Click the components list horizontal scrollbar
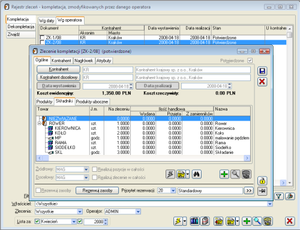This screenshot has height=230, width=300. click(143, 158)
